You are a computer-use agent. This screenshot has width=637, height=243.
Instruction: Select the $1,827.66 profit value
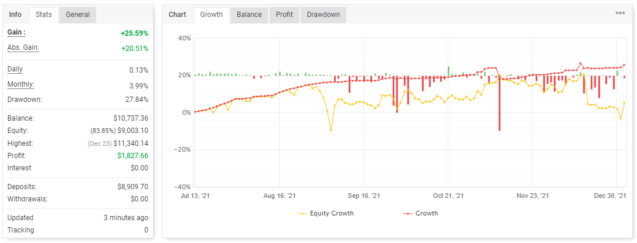pyautogui.click(x=132, y=155)
